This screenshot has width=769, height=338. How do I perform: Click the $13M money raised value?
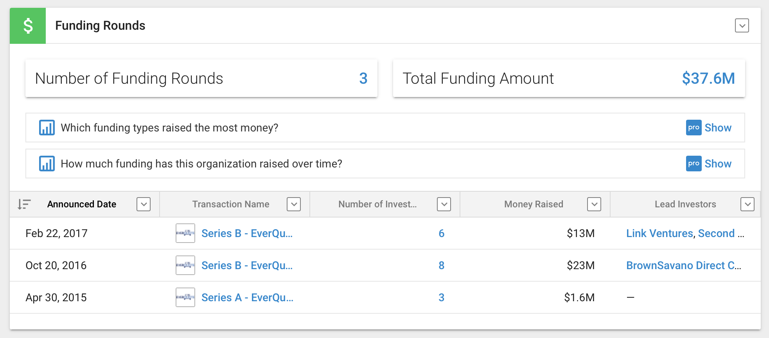pos(580,233)
